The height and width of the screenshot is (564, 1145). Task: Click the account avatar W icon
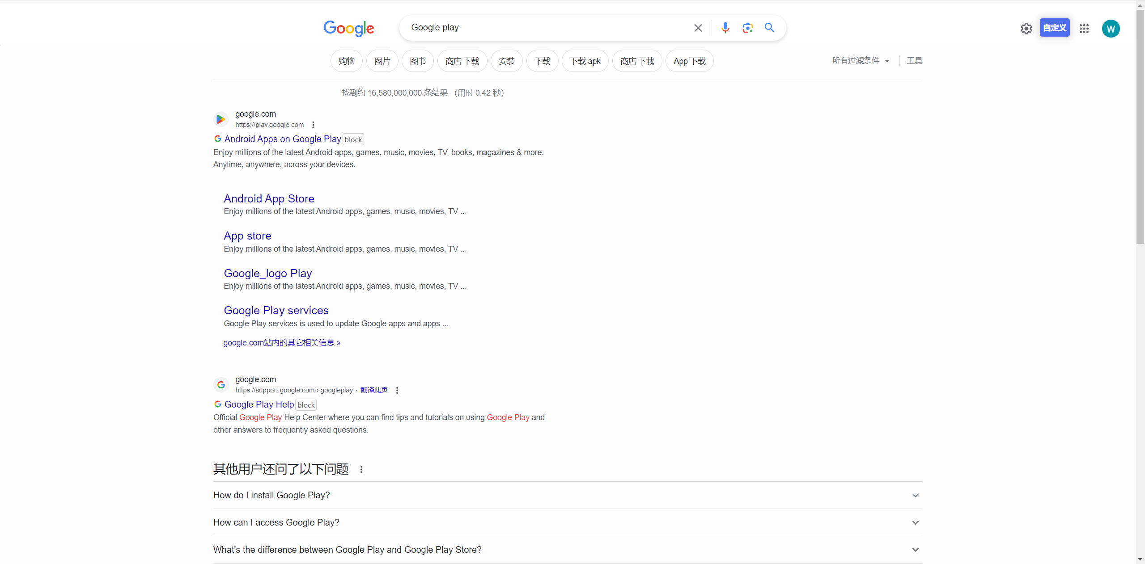coord(1111,28)
